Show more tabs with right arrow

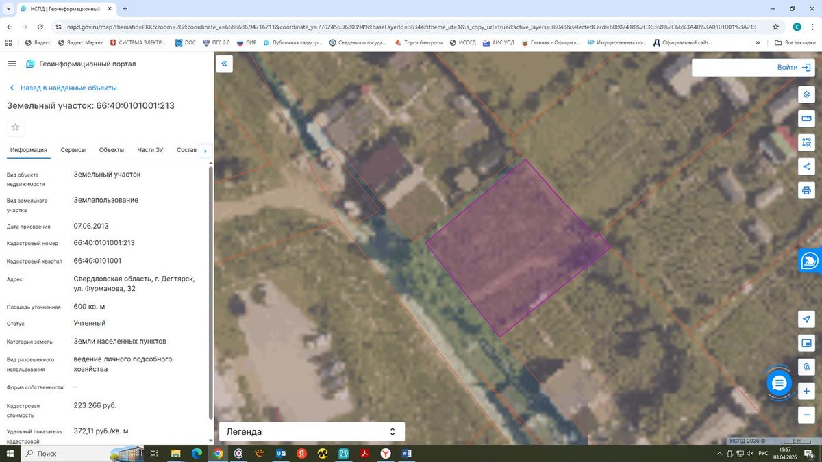click(x=205, y=151)
